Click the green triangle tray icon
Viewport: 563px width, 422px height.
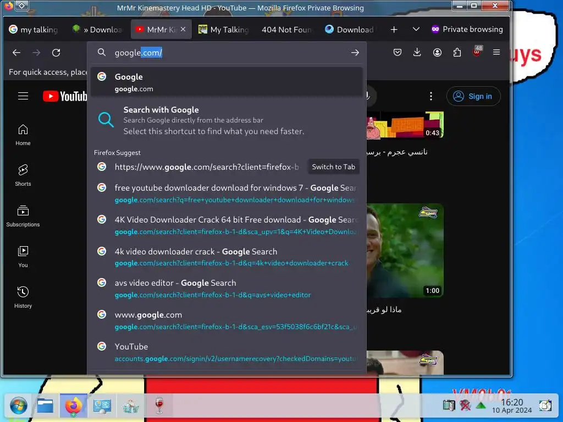pos(481,406)
